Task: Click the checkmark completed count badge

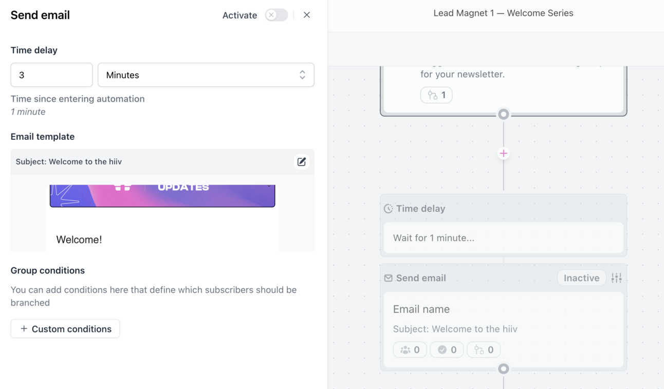Action: 447,349
